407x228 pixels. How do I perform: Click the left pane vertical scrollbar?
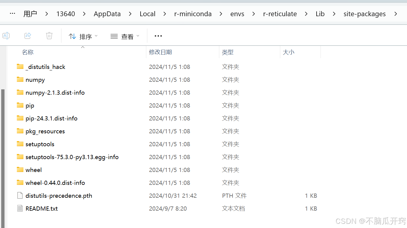(x=3, y=158)
